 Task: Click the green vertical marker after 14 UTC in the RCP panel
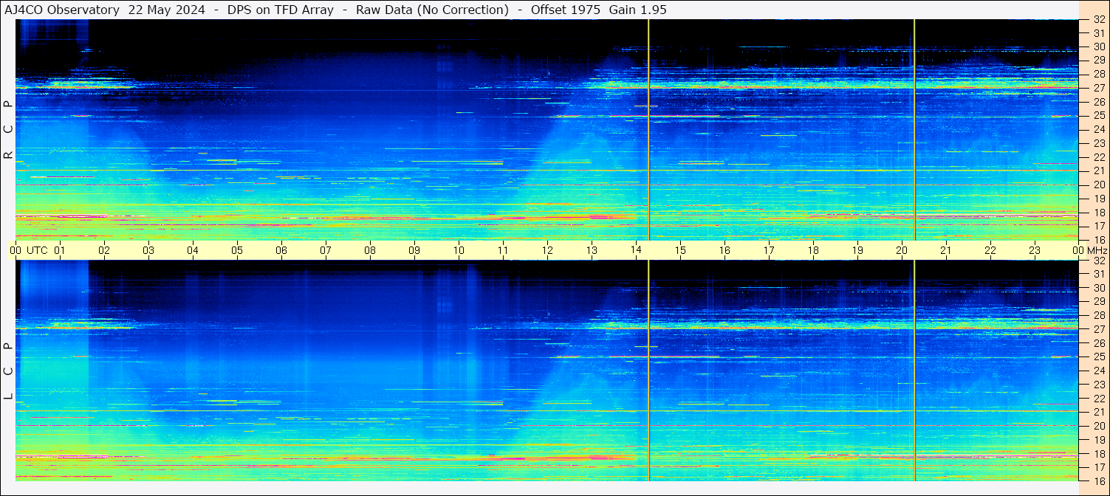coord(648,129)
